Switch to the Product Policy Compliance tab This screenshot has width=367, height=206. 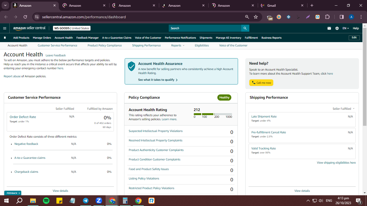coord(105,46)
